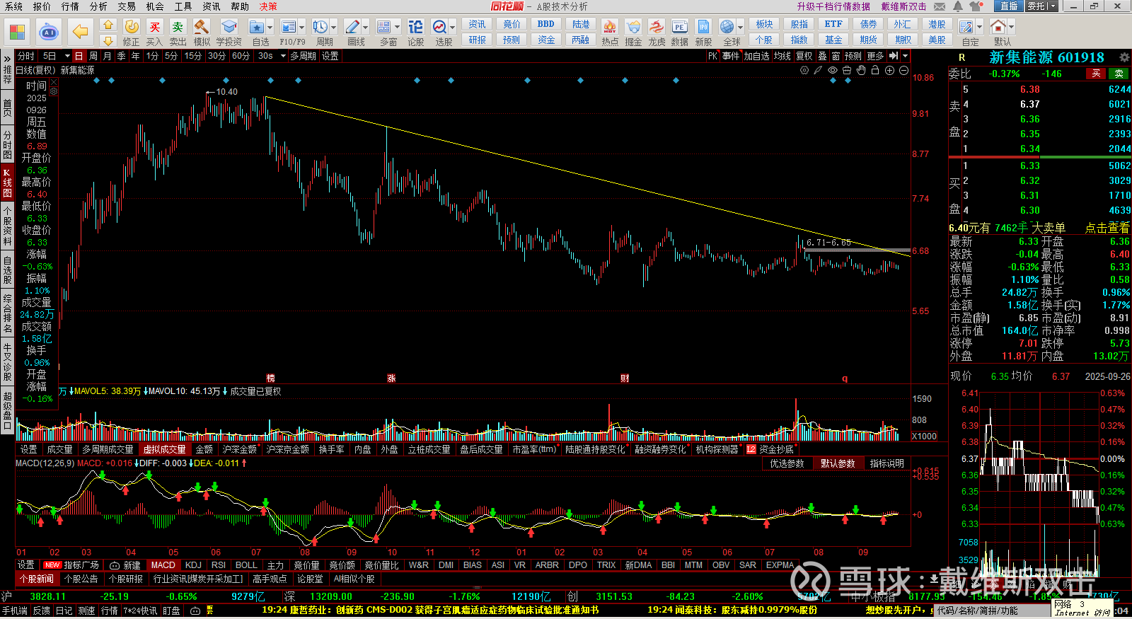The width and height of the screenshot is (1132, 619).
Task: Click the chart zoom-in plus icon
Action: 889,70
